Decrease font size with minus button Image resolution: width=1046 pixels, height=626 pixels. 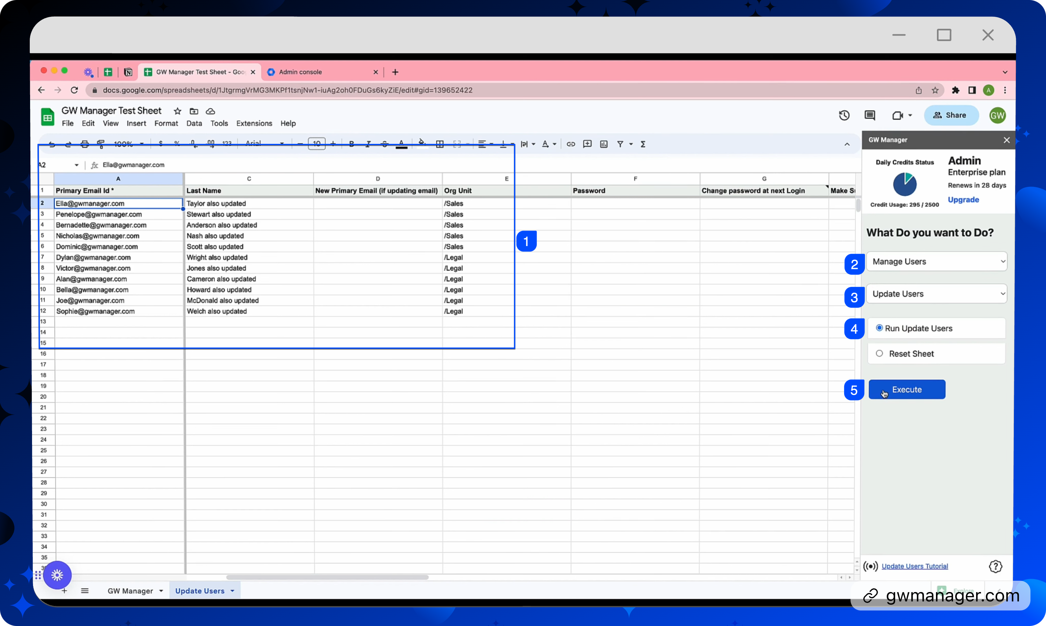click(300, 144)
